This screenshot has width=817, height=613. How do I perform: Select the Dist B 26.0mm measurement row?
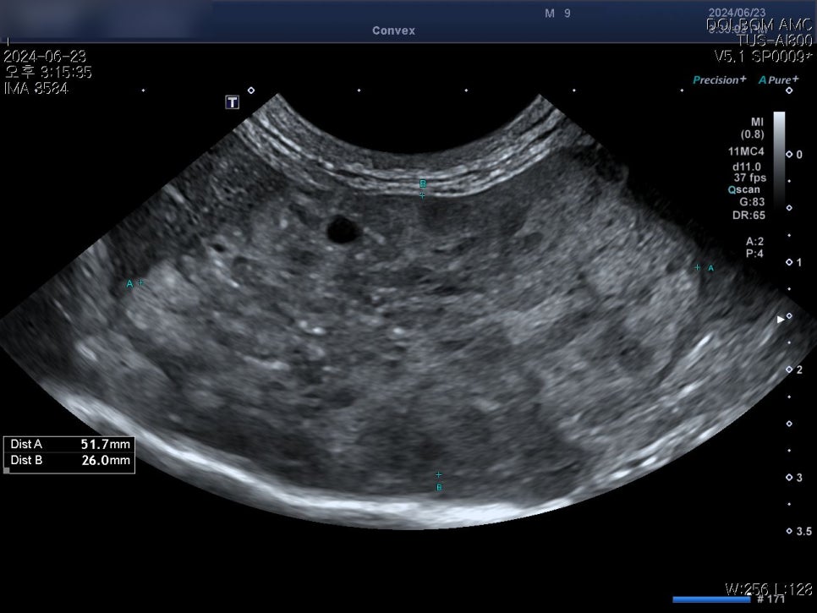pyautogui.click(x=69, y=461)
